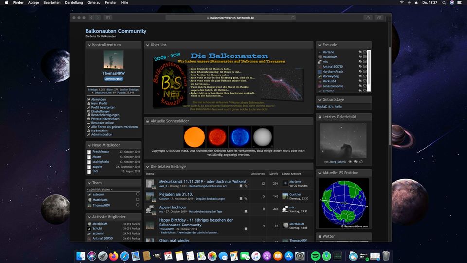The image size is (467, 263).
Task: Collapse the Freunde panel using its chevron
Action: pyautogui.click(x=320, y=45)
